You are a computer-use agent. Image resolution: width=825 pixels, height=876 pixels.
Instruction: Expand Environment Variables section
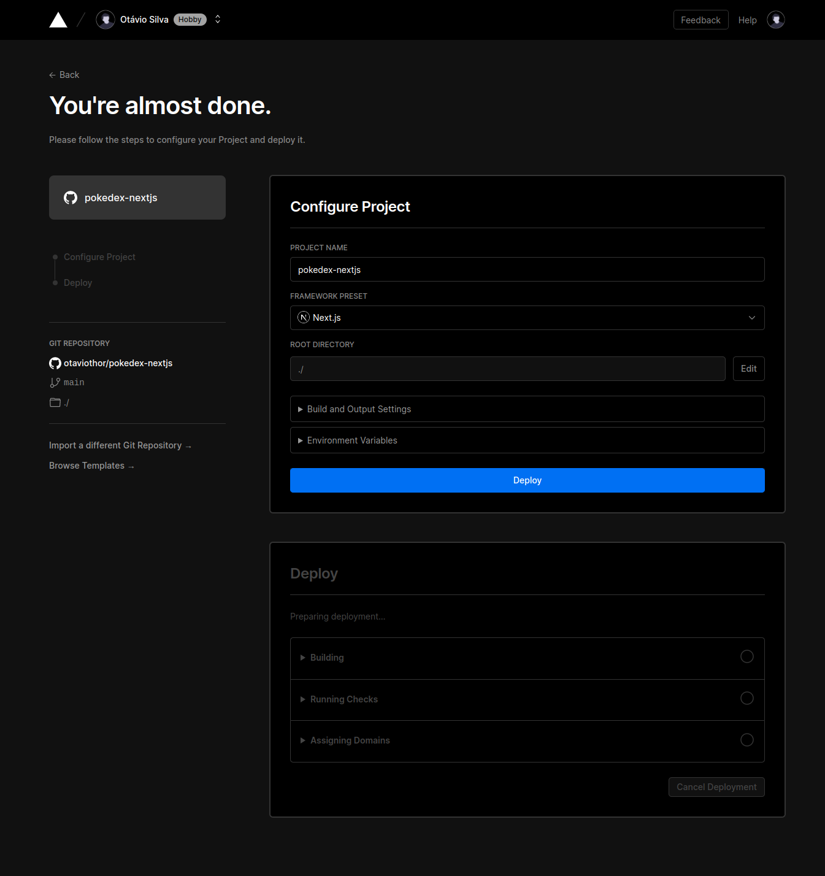click(528, 440)
